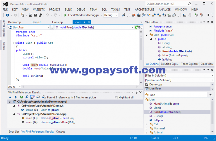Toggle the pin on the Lion.h tab
The height and width of the screenshot is (141, 216).
point(84,22)
